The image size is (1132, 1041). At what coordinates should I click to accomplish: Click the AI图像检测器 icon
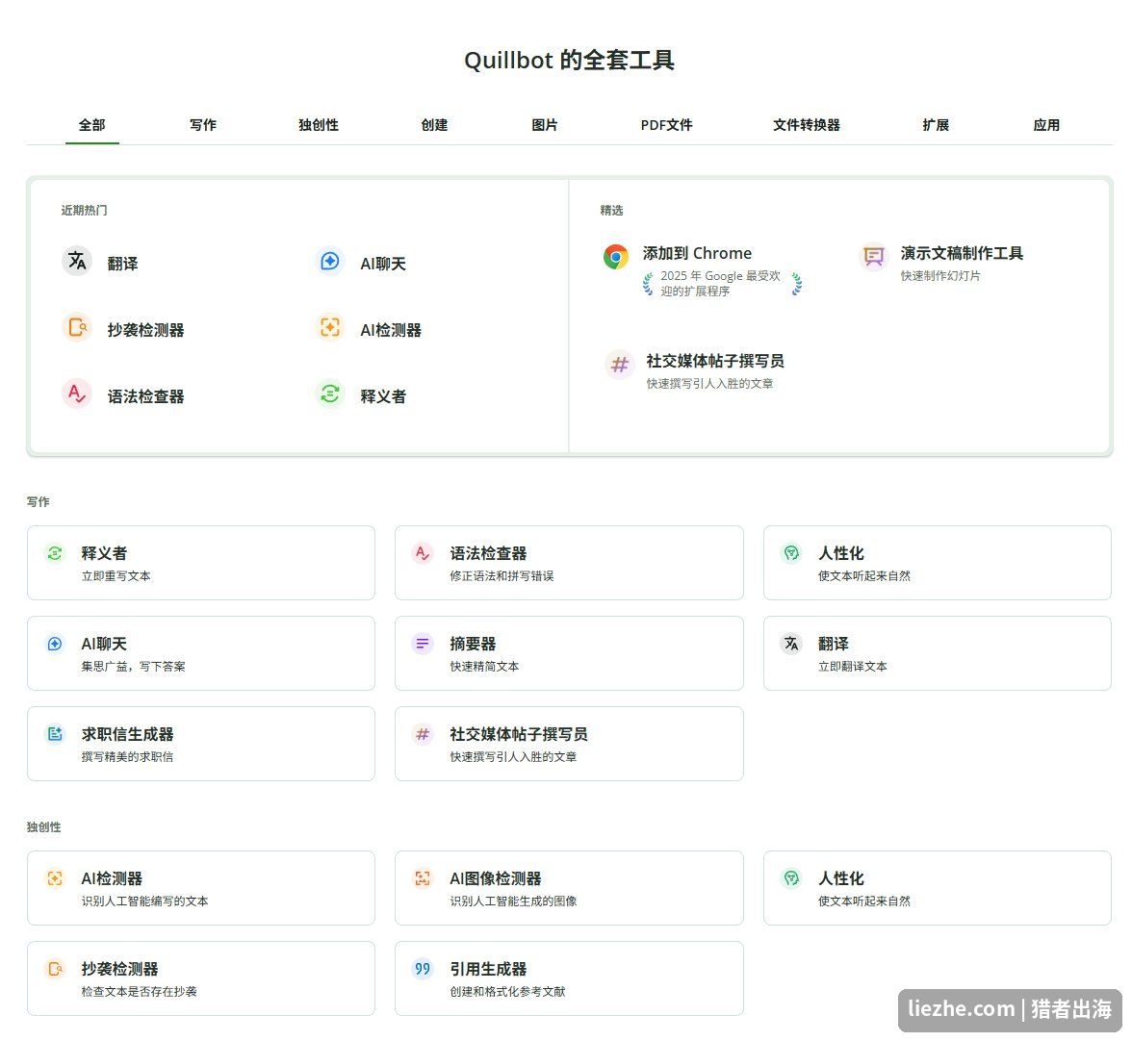point(423,878)
